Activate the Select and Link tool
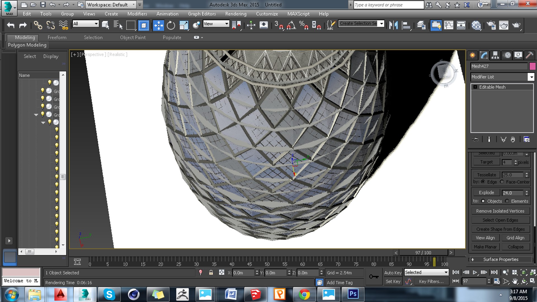 [x=38, y=25]
